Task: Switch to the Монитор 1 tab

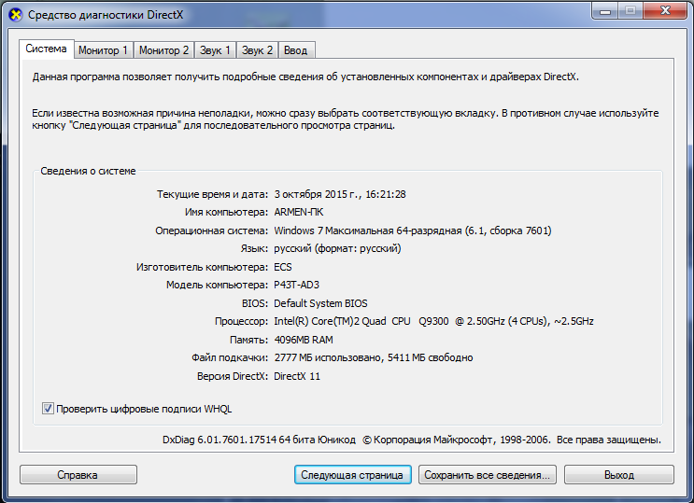Action: coord(103,50)
